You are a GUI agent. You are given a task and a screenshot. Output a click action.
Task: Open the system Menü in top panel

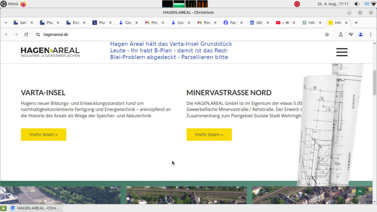tap(10, 4)
